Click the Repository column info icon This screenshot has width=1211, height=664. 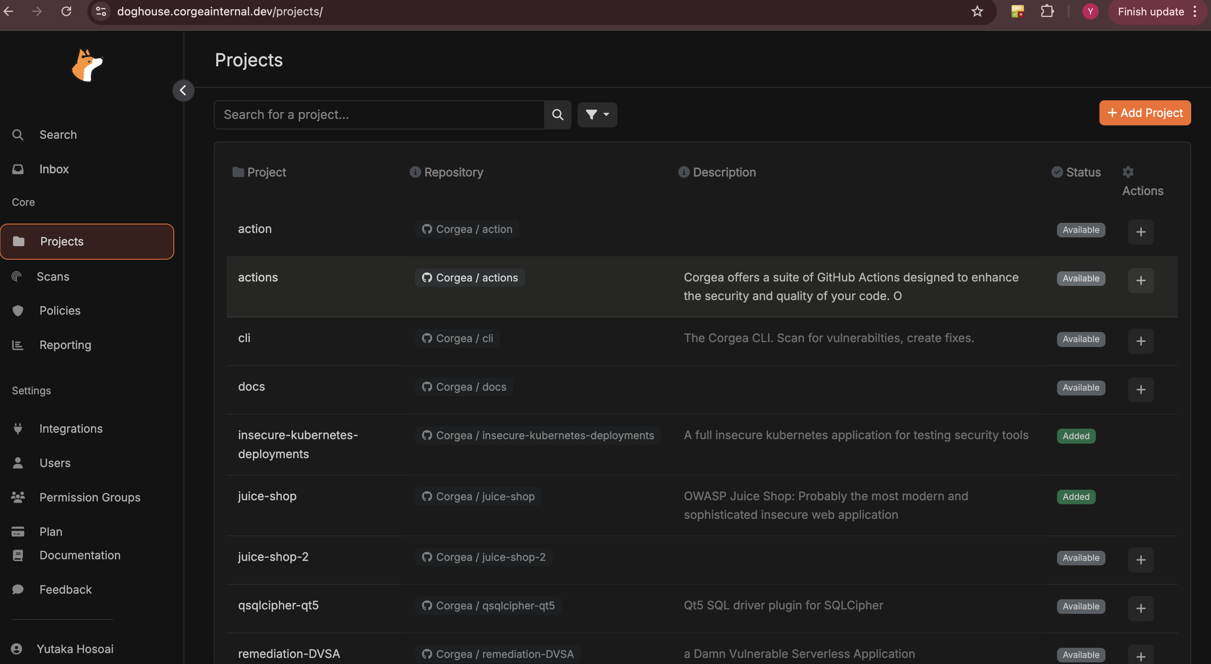(415, 172)
